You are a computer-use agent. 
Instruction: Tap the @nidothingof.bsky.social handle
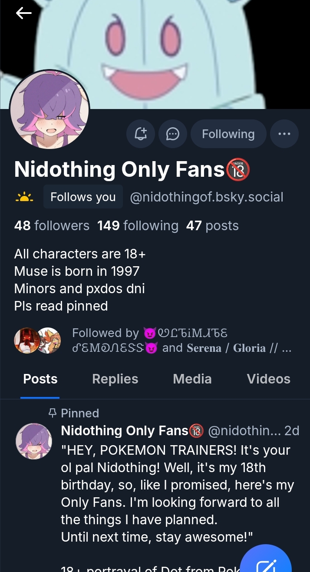(x=207, y=197)
